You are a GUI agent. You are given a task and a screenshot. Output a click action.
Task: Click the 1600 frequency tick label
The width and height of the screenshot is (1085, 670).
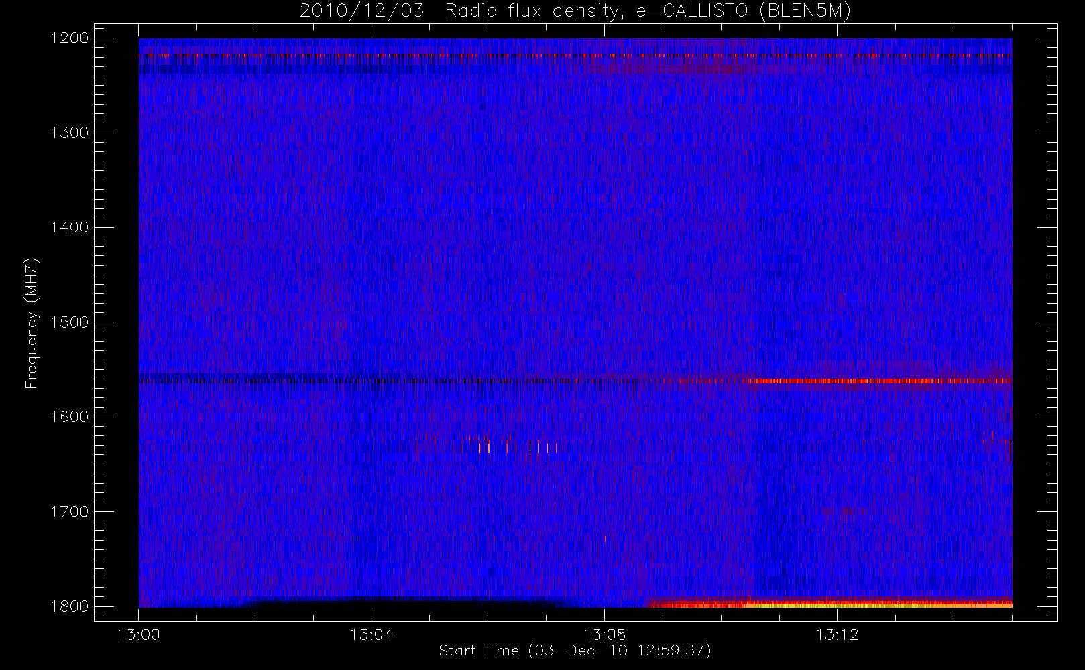coord(70,417)
